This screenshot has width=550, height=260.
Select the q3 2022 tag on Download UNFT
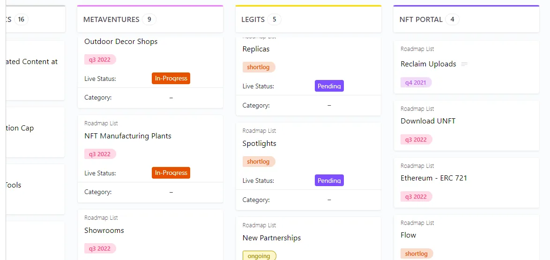416,140
